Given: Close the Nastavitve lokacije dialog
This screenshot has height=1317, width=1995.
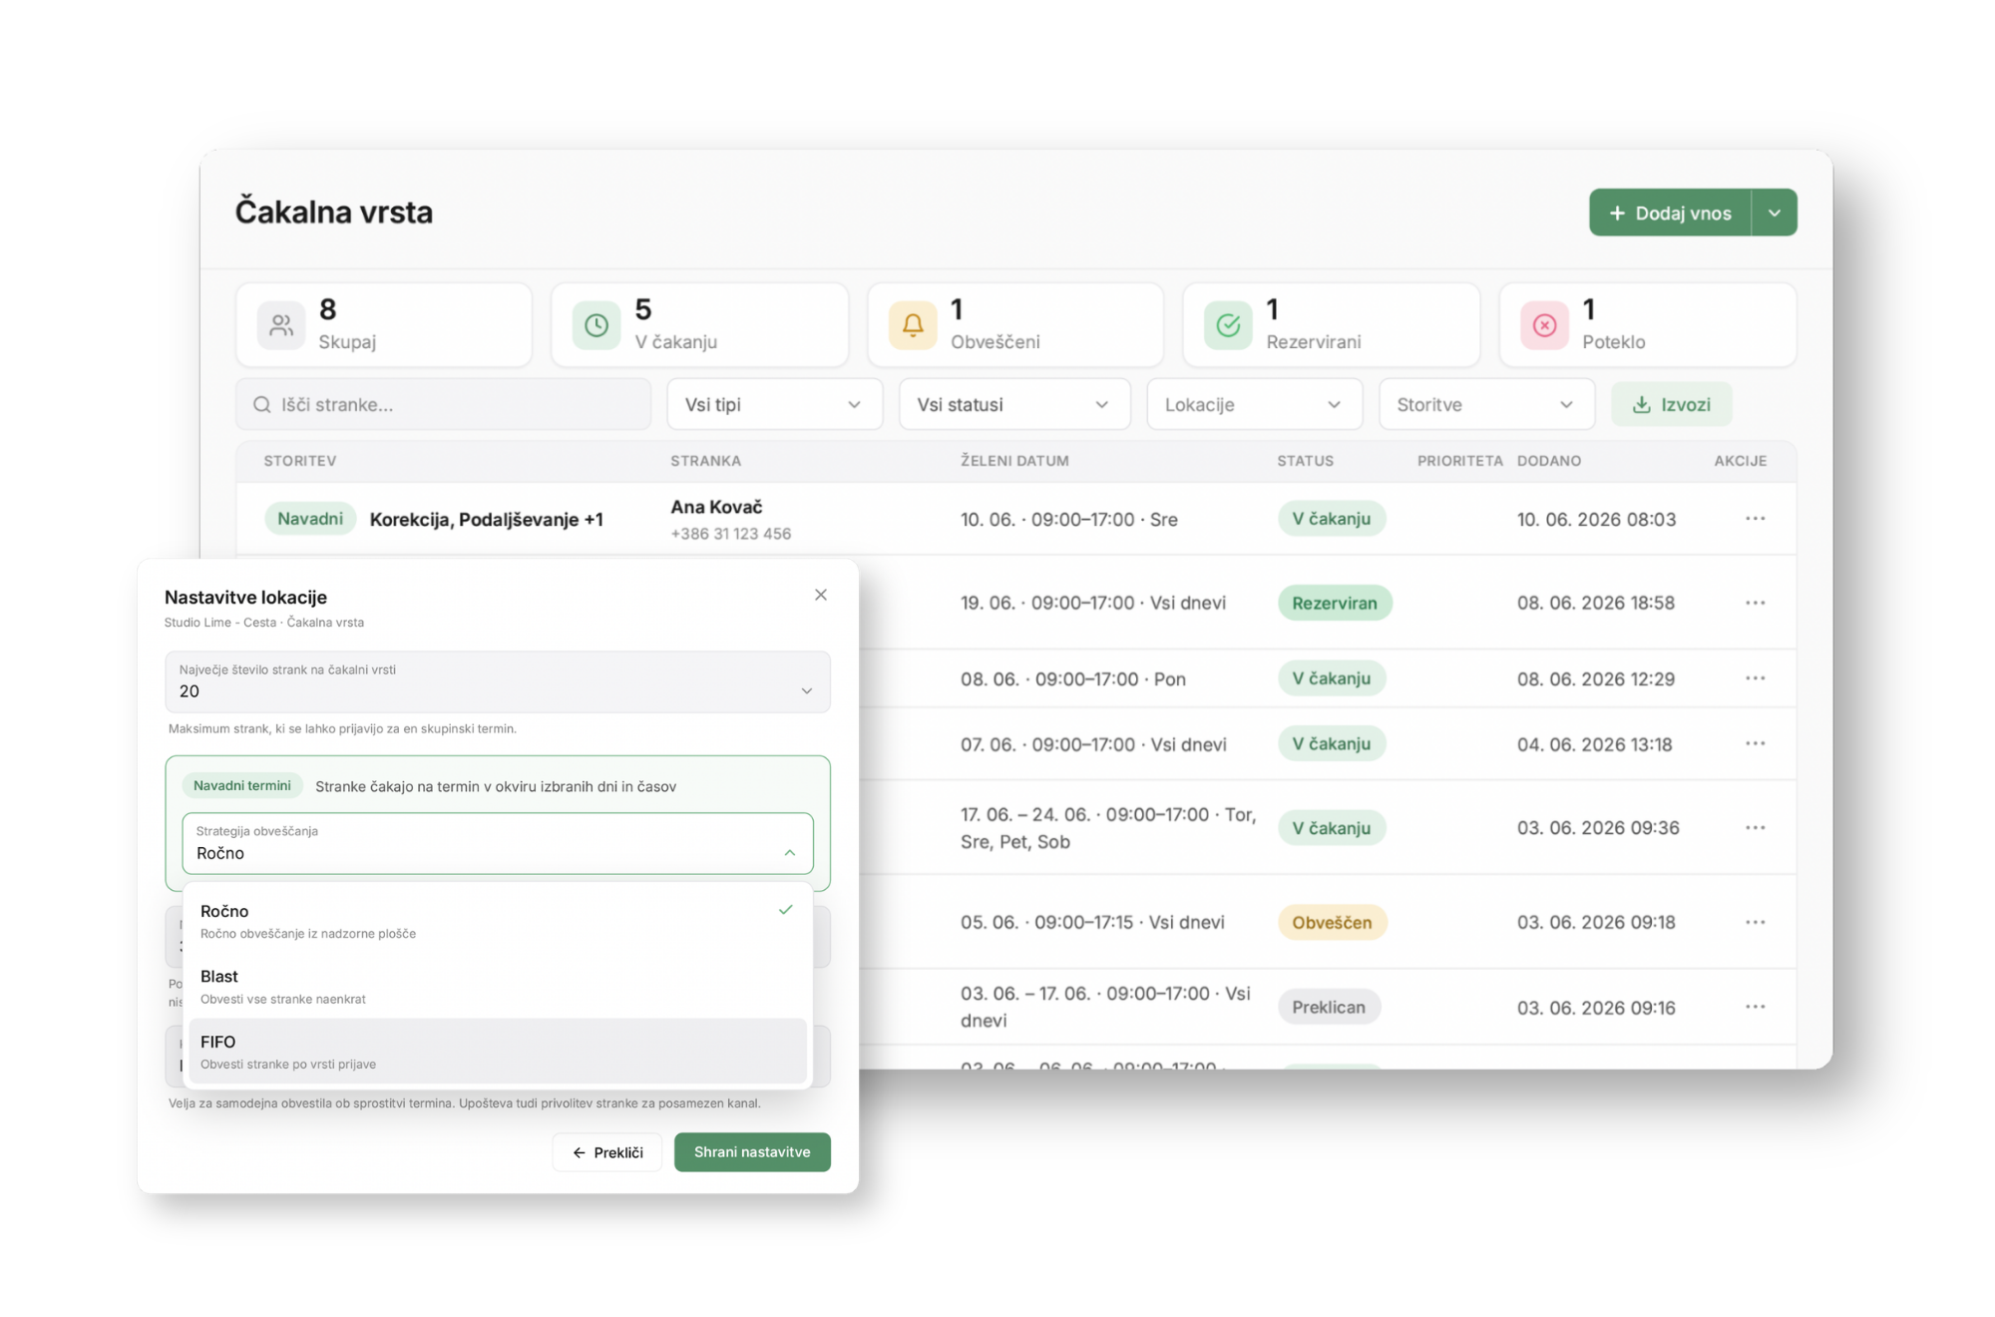Looking at the screenshot, I should click(x=821, y=595).
